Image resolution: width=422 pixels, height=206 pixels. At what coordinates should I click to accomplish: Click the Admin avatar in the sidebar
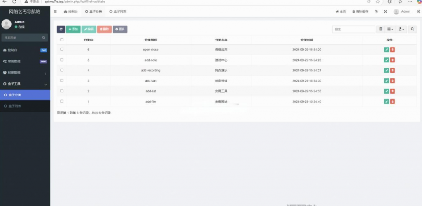point(7,24)
